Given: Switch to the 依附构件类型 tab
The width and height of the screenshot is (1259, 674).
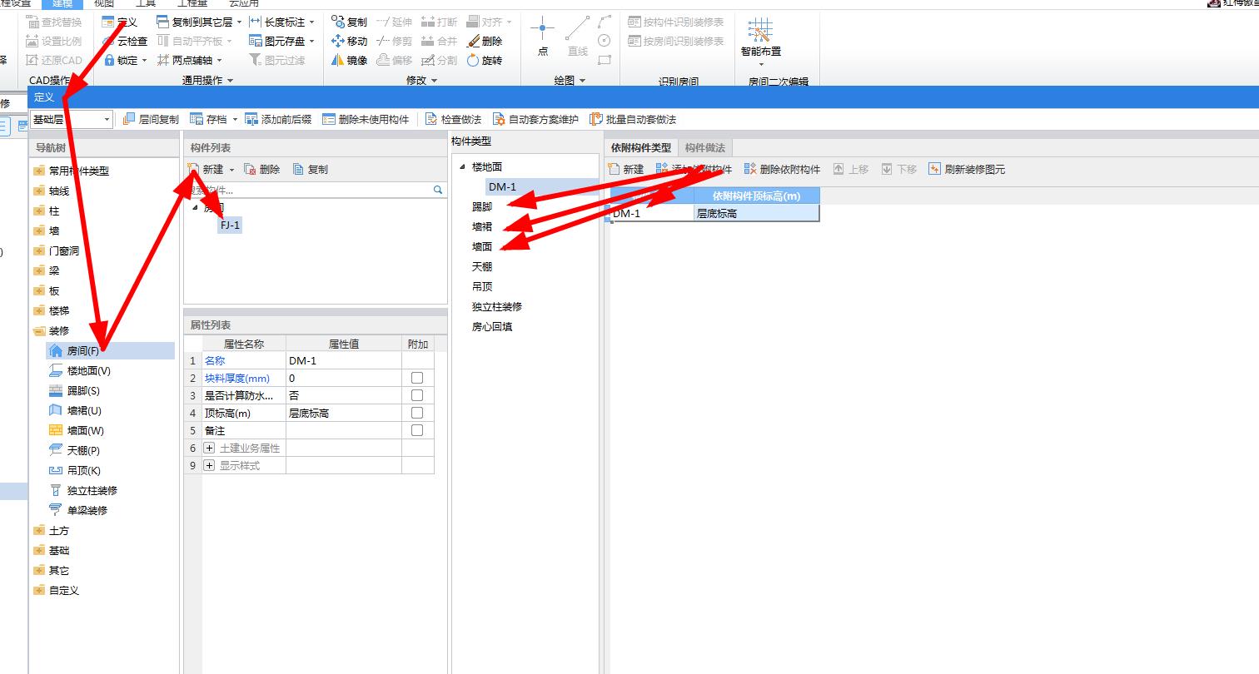Looking at the screenshot, I should (640, 147).
